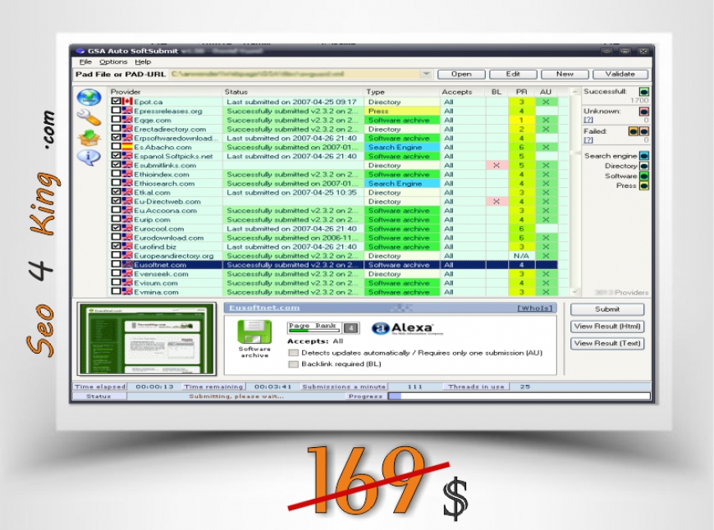
Task: Click the Press yellow legend swatch
Action: coord(644,185)
